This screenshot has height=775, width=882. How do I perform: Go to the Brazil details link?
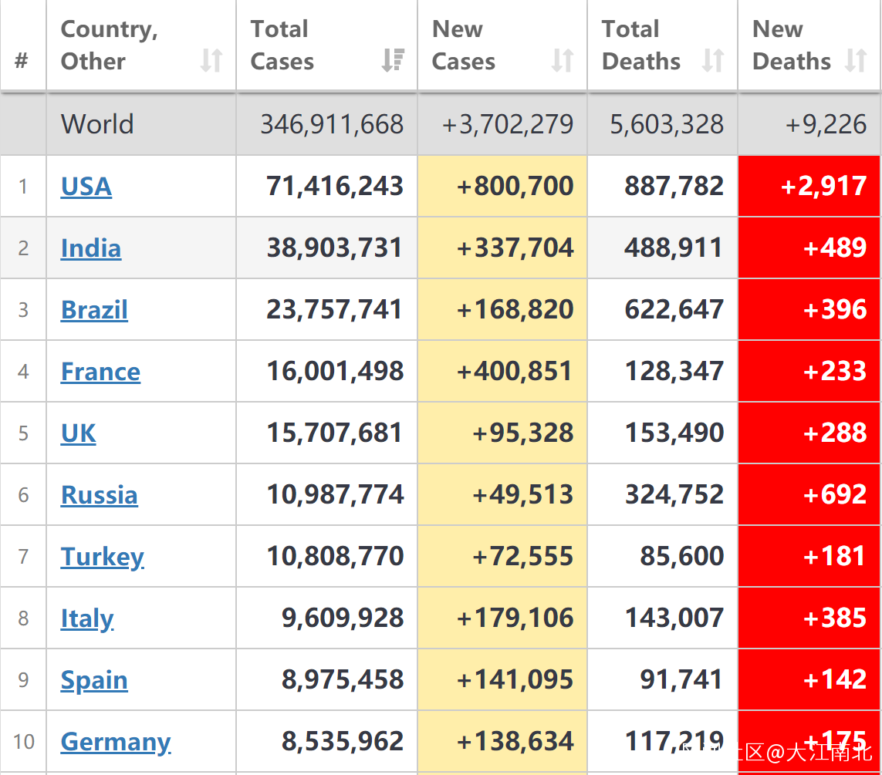coord(94,310)
